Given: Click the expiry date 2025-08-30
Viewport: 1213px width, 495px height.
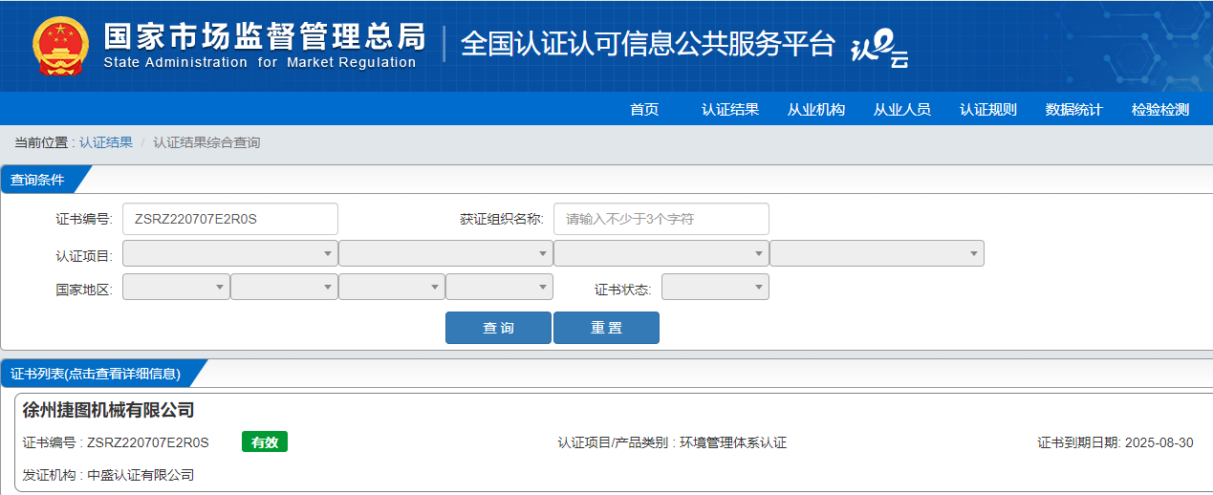Looking at the screenshot, I should coord(1159,442).
